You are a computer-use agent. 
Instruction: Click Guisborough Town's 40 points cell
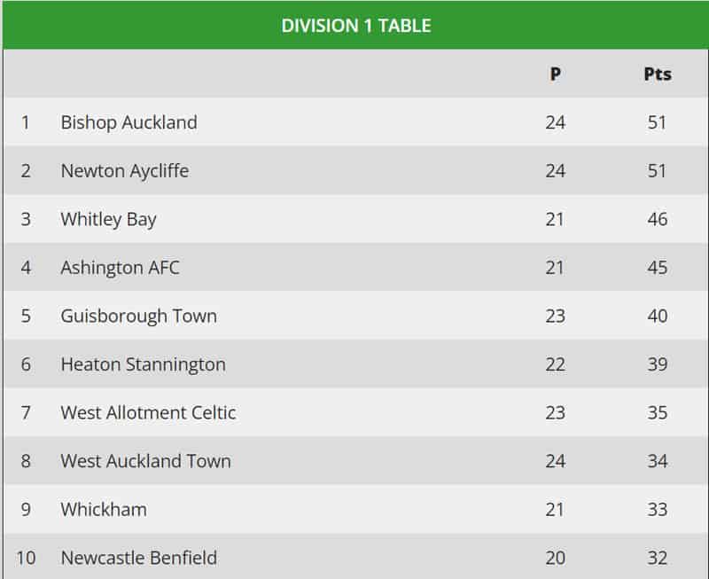657,317
